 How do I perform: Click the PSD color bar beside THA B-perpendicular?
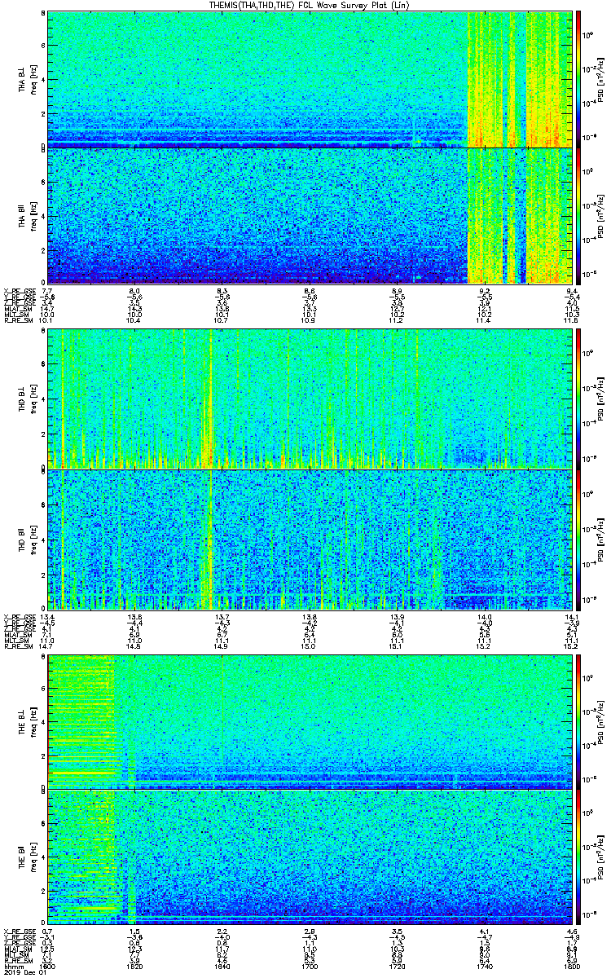point(579,78)
